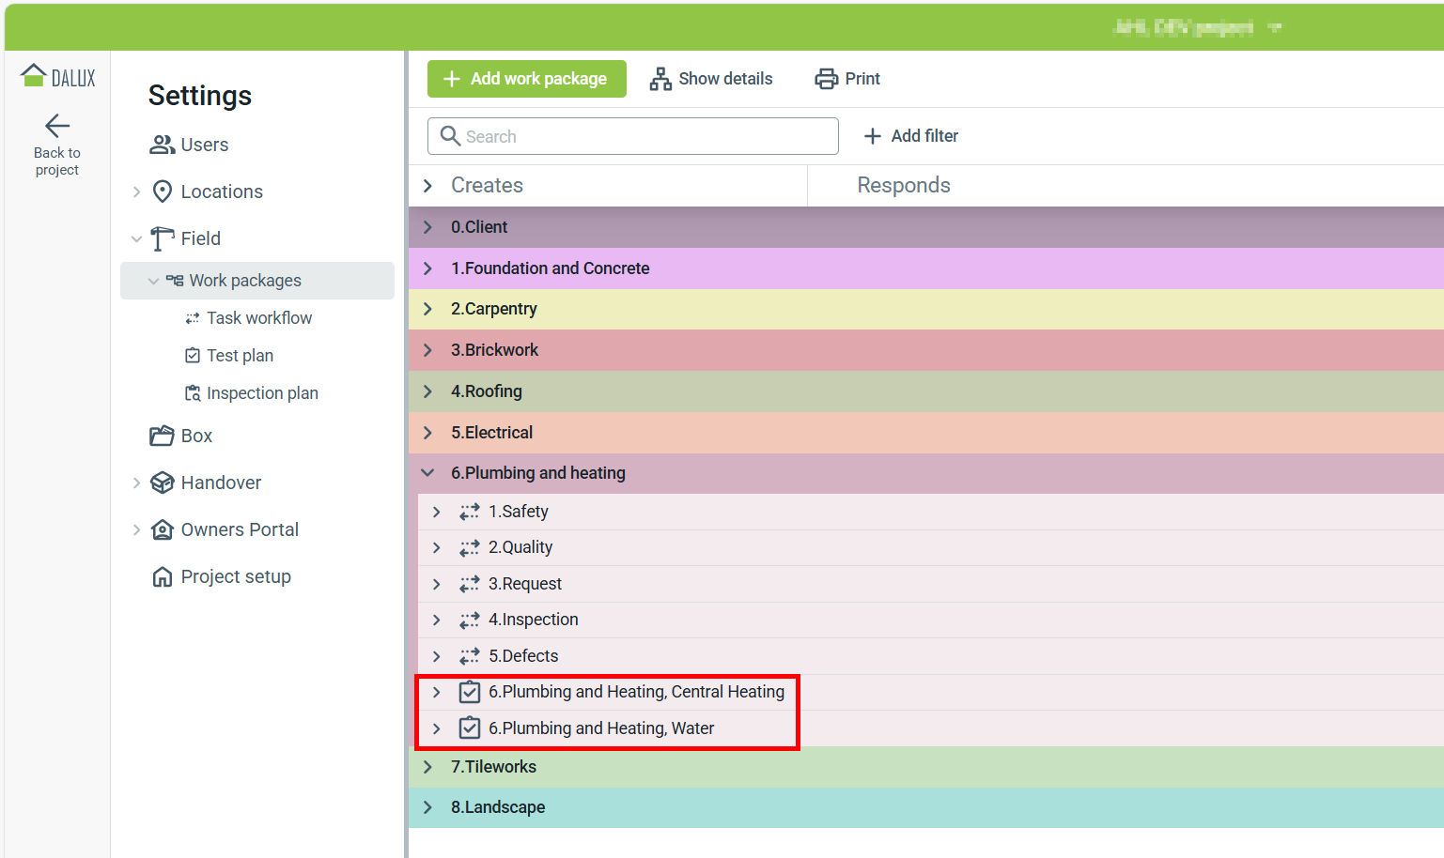Click the Show details hierarchy icon
The width and height of the screenshot is (1444, 858).
[x=660, y=79]
